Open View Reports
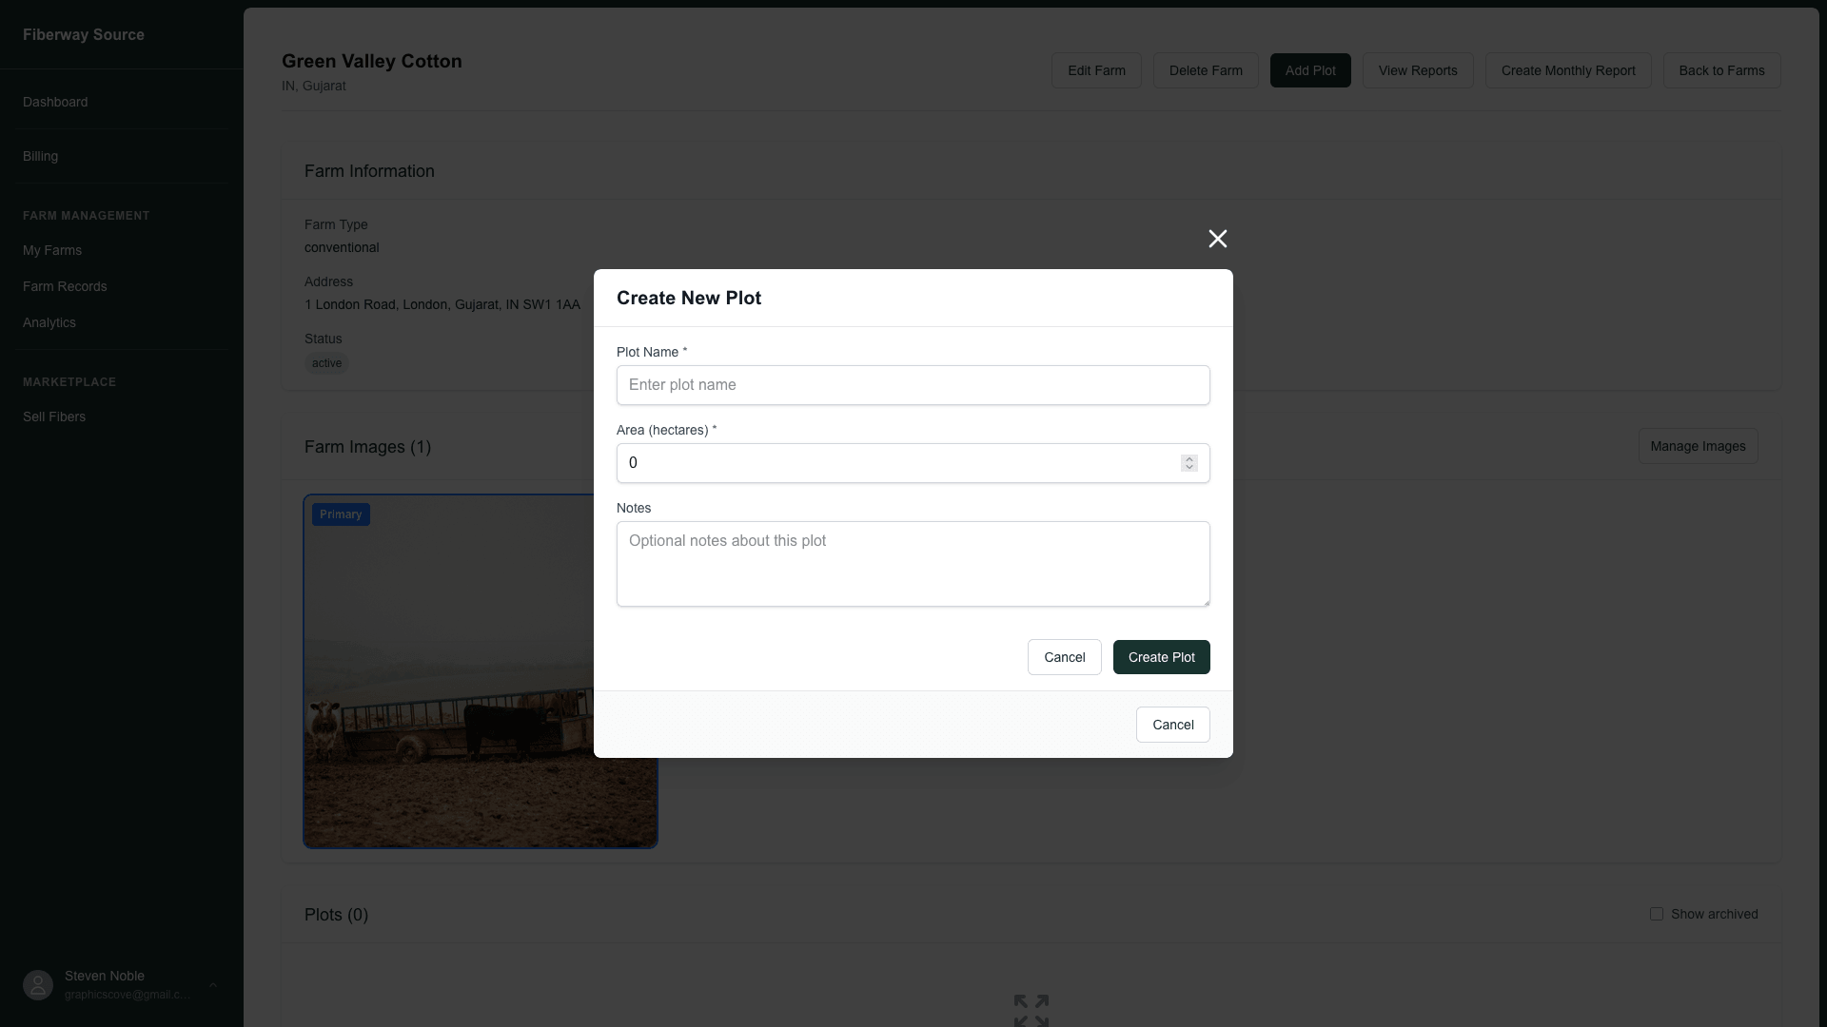Screen dimensions: 1827x1027 [1418, 70]
